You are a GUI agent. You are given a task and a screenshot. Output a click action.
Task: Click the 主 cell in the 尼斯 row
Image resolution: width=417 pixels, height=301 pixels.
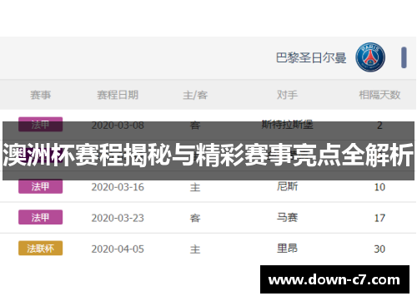click(x=195, y=187)
